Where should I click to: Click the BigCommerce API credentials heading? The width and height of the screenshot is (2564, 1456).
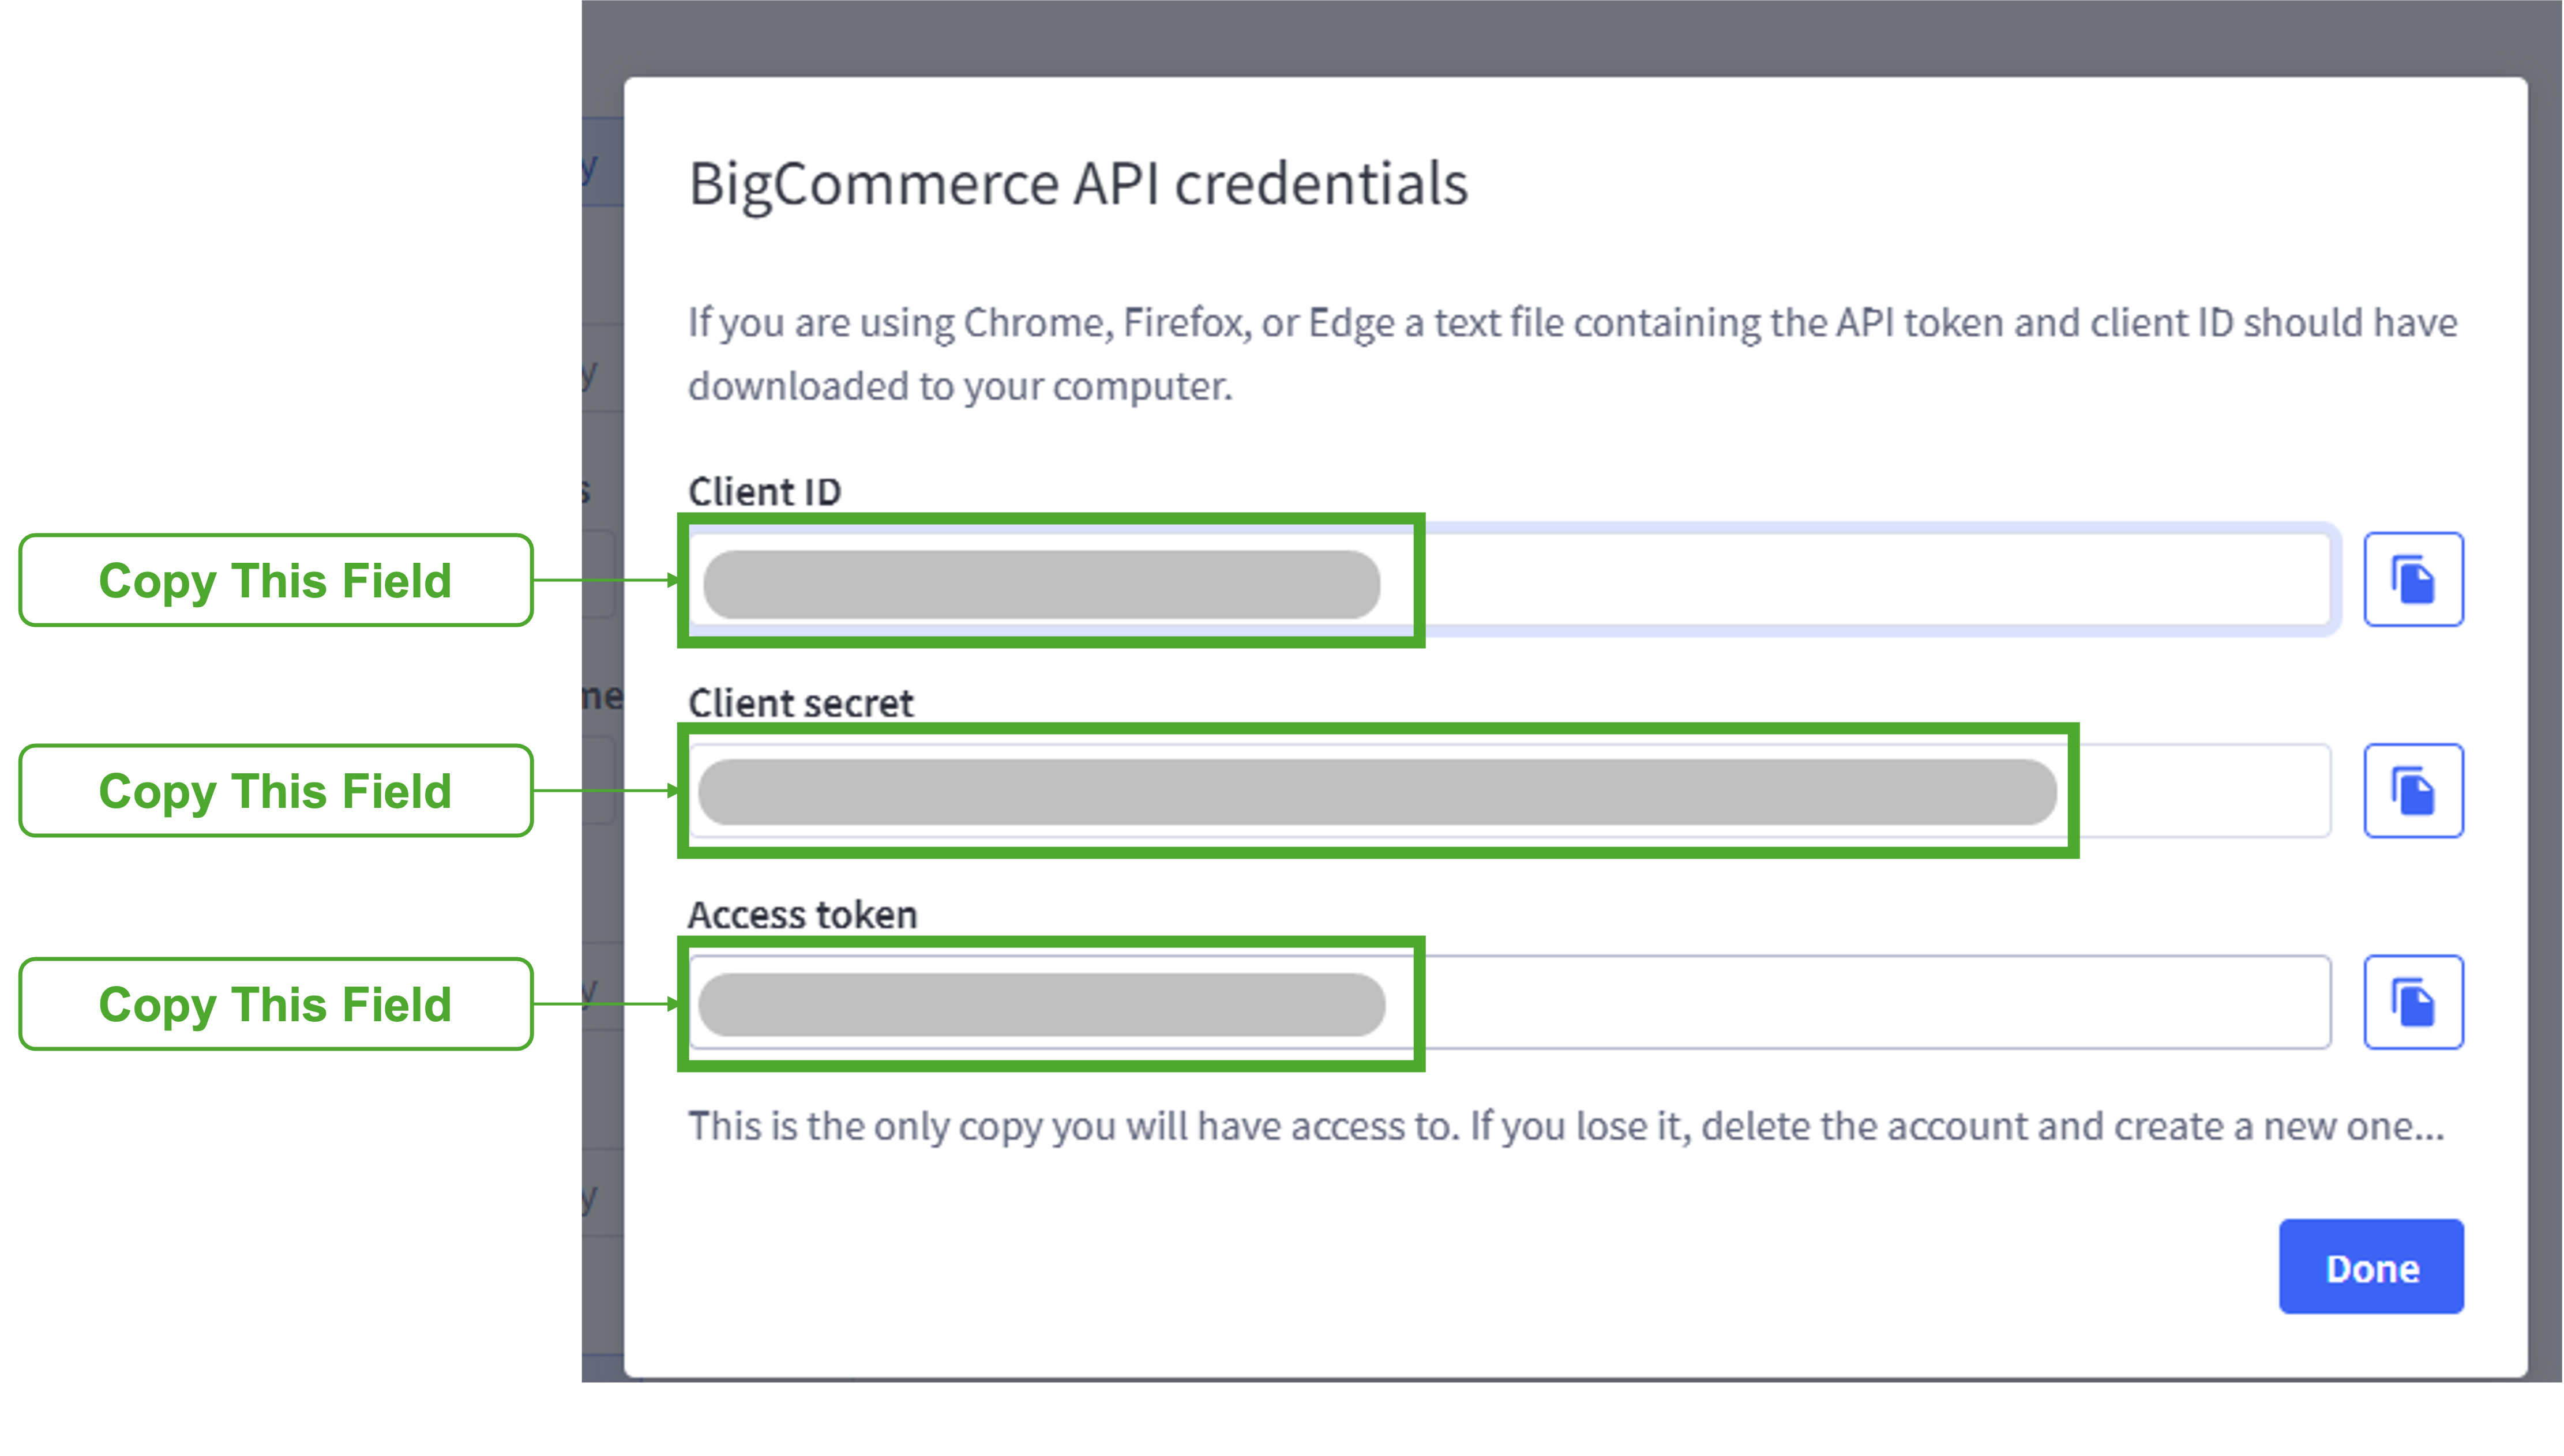click(1078, 185)
